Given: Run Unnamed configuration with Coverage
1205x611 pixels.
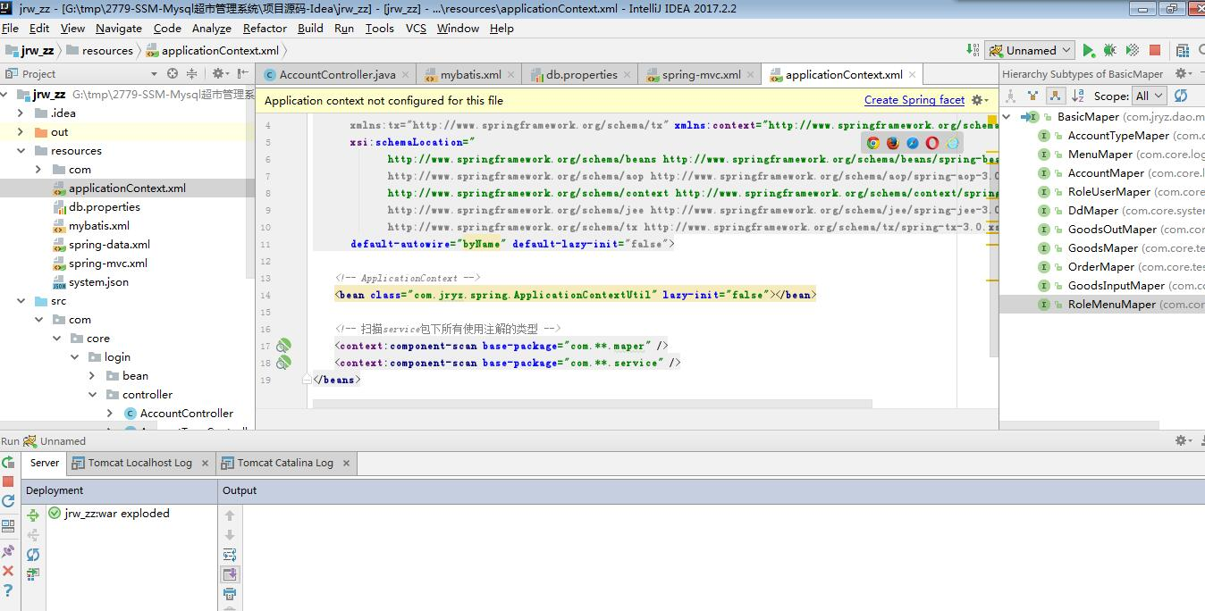Looking at the screenshot, I should click(1131, 51).
